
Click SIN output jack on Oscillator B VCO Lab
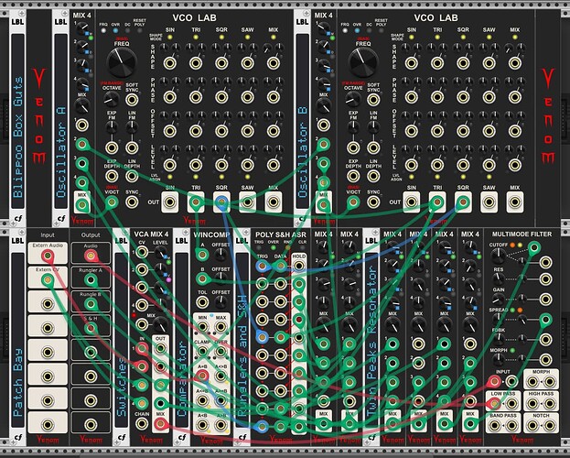pyautogui.click(x=412, y=202)
